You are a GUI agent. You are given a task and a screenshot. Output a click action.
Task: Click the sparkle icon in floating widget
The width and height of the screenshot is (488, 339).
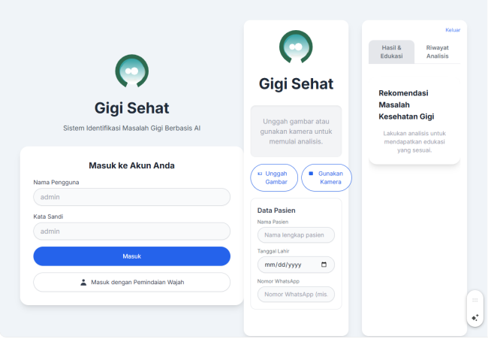[x=475, y=317]
